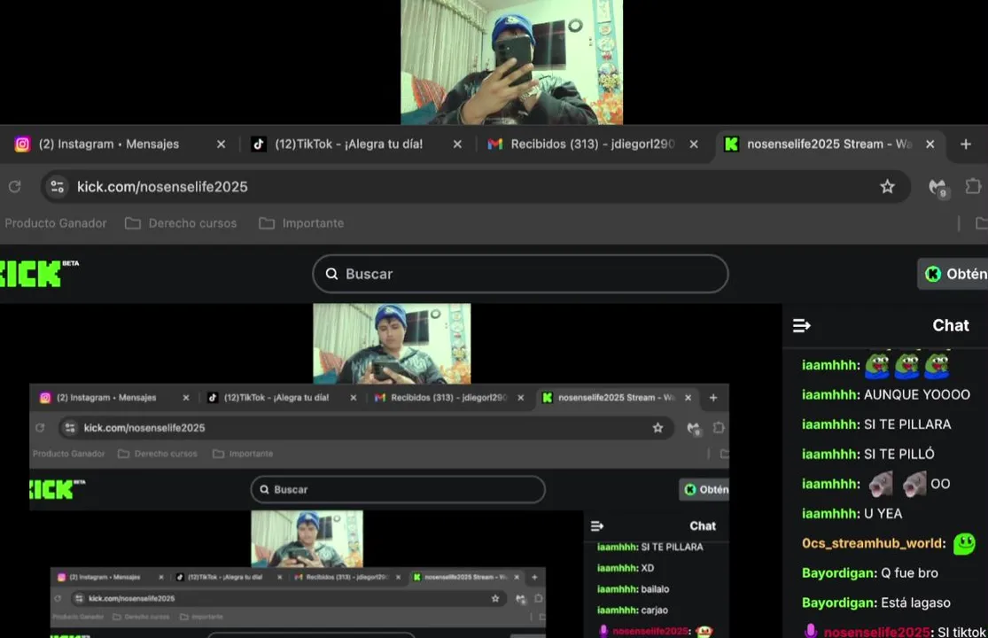988x638 pixels.
Task: Open the Derecho cursos bookmark folder
Action: [x=181, y=223]
